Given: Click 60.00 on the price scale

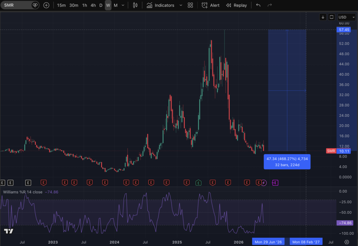Looking at the screenshot, I should tap(344, 23).
